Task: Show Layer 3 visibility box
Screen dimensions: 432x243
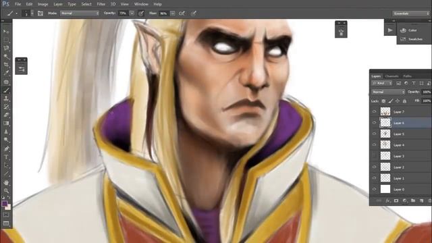Action: (x=374, y=156)
